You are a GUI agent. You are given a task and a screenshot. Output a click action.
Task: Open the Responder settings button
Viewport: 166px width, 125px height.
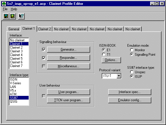pyautogui.click(x=69, y=58)
